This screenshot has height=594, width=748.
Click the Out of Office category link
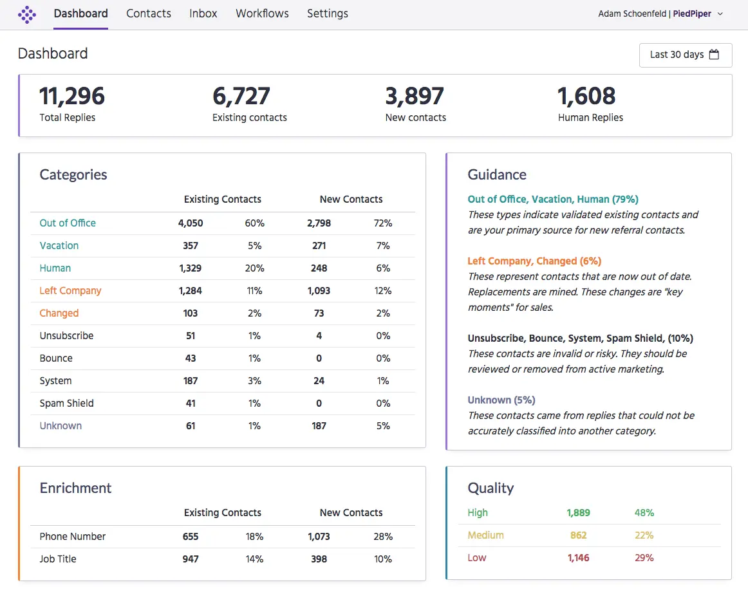(x=68, y=223)
